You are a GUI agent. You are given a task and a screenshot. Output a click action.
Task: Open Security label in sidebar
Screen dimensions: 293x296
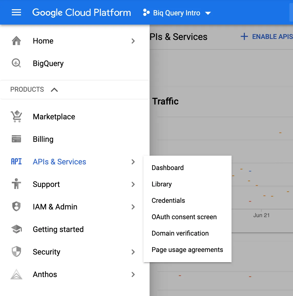click(x=46, y=252)
